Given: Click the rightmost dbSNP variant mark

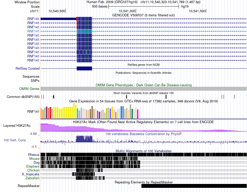Looking at the screenshot, I should 235,97.
